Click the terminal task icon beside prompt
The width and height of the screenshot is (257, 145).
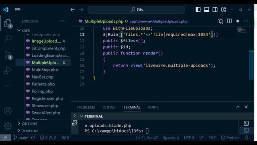(x=74, y=123)
